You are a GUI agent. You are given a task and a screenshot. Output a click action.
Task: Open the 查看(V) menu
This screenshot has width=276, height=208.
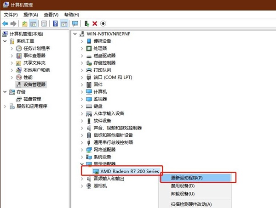[51, 15]
